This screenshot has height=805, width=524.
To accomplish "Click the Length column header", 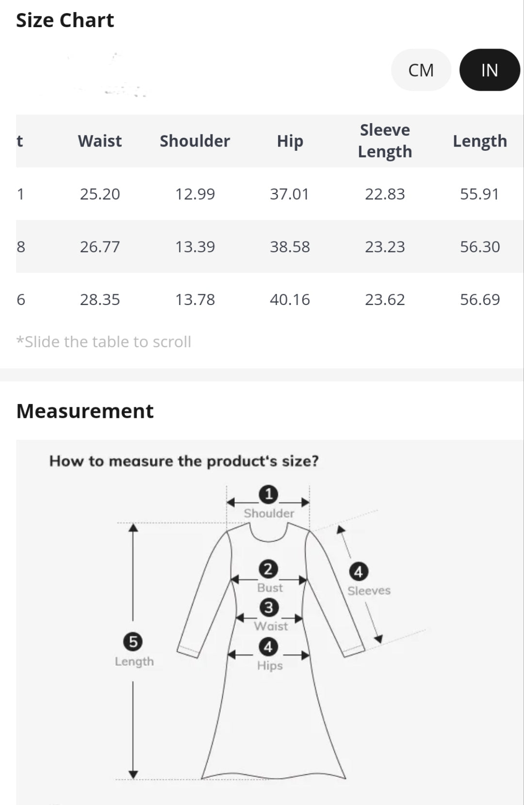I will [x=479, y=141].
